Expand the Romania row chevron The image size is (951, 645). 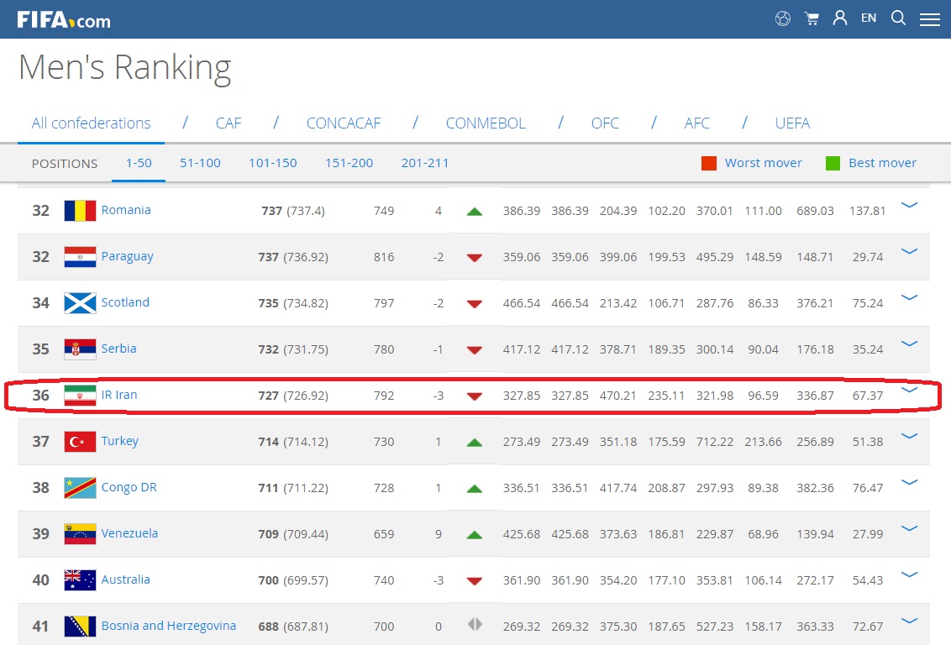pos(909,205)
